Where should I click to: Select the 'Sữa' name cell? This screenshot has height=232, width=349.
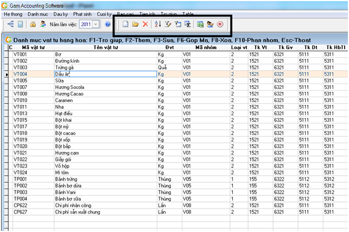tap(106, 81)
